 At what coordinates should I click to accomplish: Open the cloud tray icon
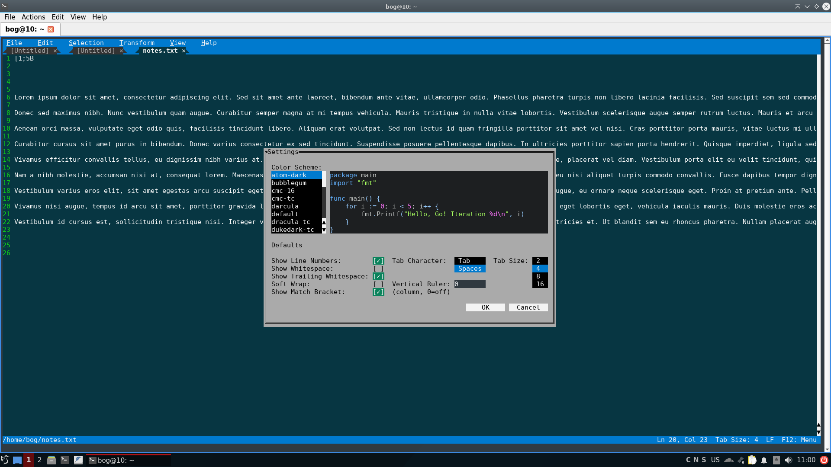coord(729,460)
